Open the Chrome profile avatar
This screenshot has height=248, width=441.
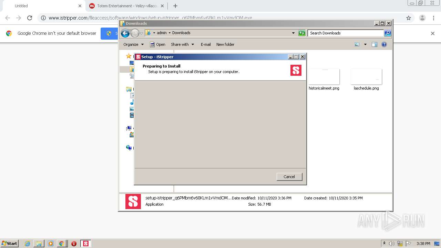point(422,18)
